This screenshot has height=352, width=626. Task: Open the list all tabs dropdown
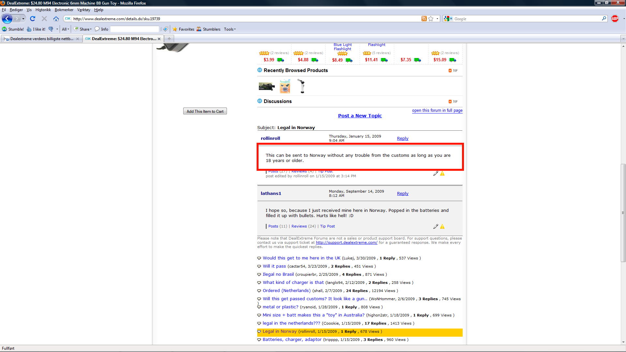tap(623, 39)
